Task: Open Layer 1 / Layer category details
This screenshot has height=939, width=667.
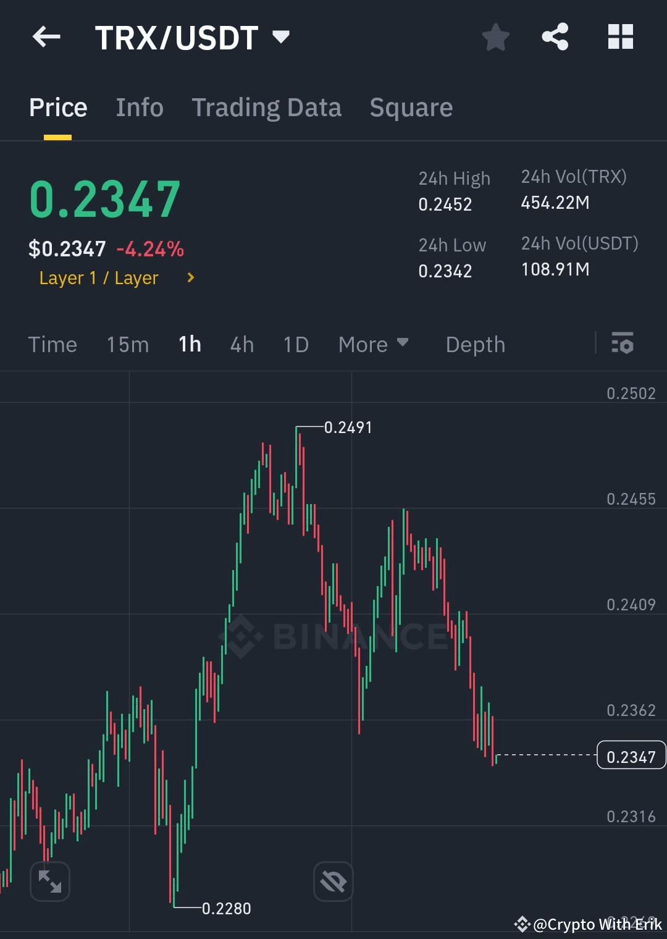Action: 99,277
